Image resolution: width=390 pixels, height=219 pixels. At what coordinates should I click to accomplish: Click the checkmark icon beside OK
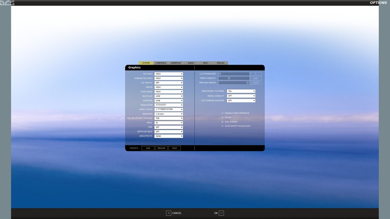222,213
